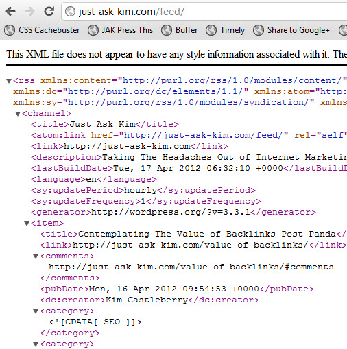Click the globe icon beside JAK Press This

coord(93,30)
